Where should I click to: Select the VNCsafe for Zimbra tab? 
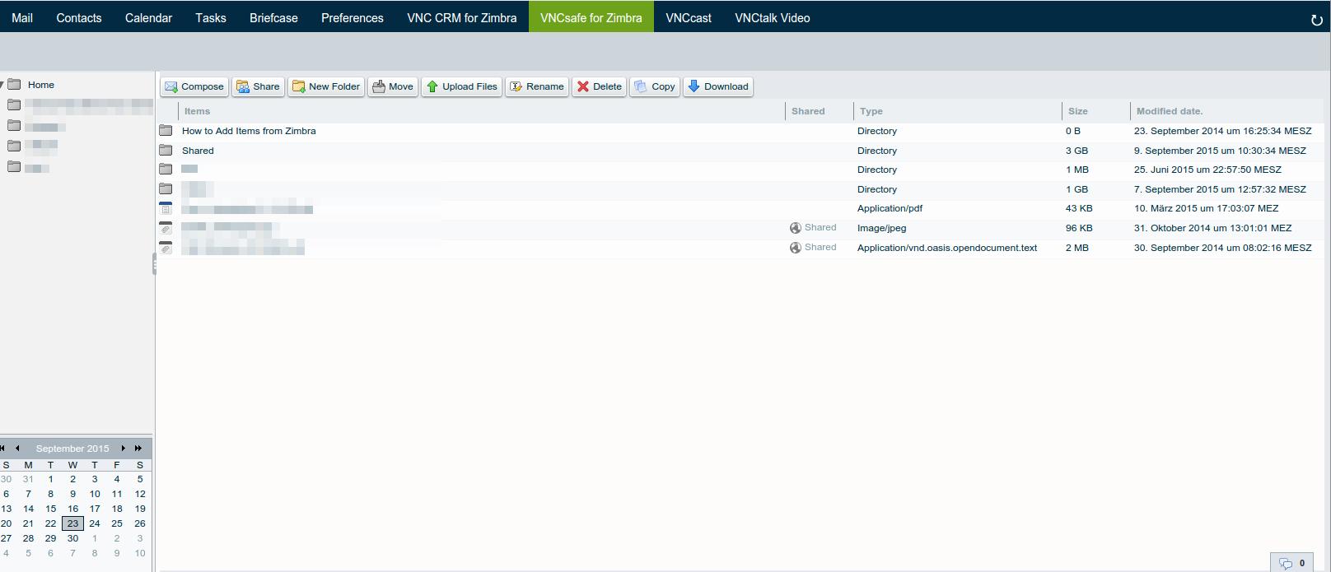click(x=591, y=17)
